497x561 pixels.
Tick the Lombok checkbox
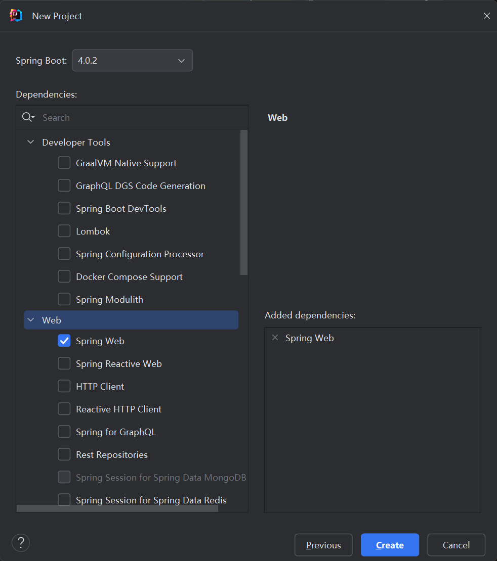tap(64, 231)
